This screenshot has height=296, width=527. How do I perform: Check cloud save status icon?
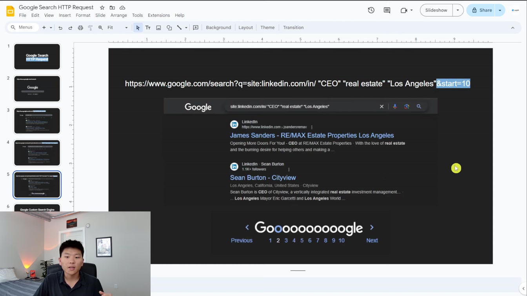pos(122,7)
